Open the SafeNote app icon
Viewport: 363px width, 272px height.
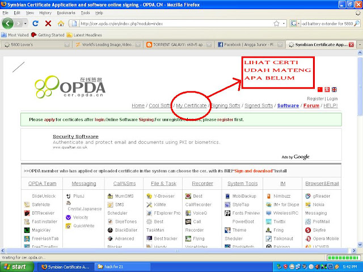click(27, 205)
